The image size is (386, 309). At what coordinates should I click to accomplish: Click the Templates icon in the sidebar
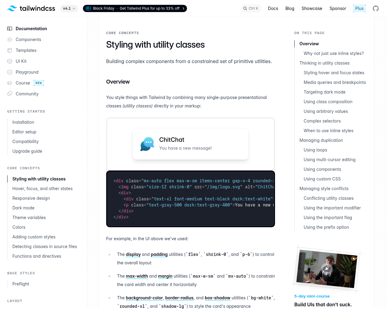9,50
